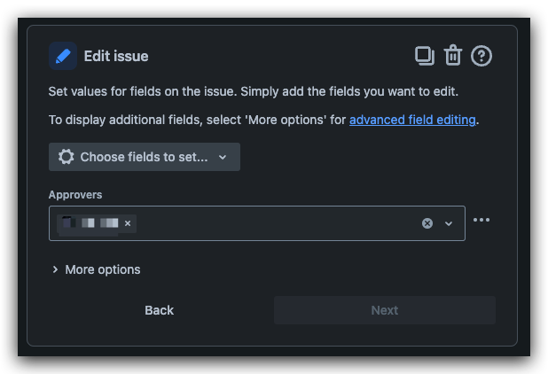Select the blurred approver user chip

tap(90, 223)
